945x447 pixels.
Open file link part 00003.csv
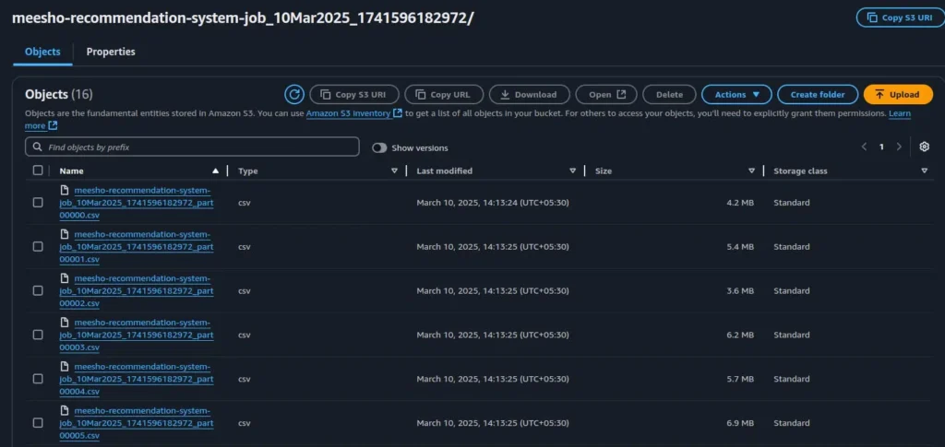(137, 335)
